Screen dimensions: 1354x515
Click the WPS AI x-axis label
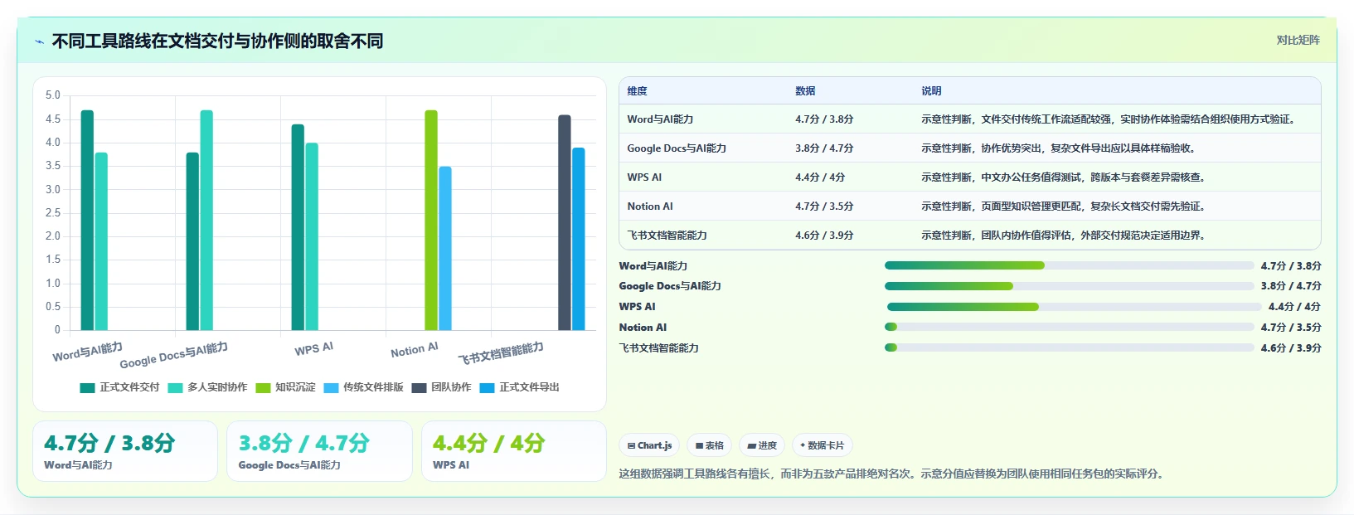point(313,348)
